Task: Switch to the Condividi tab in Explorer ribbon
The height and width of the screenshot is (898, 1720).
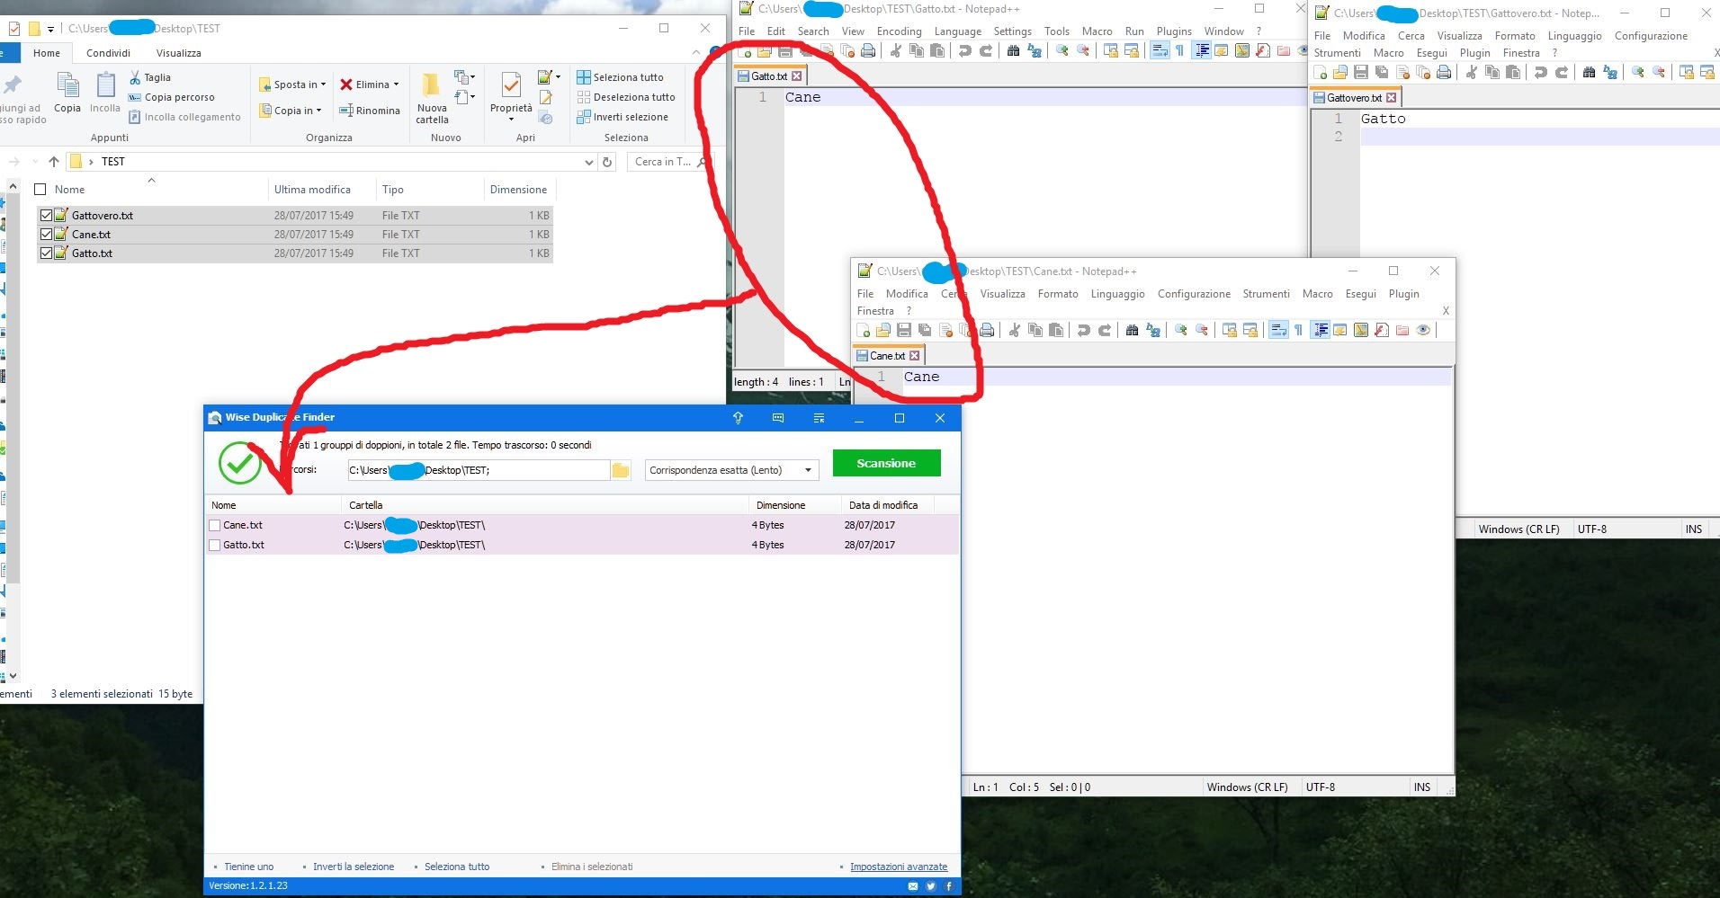Action: (108, 53)
